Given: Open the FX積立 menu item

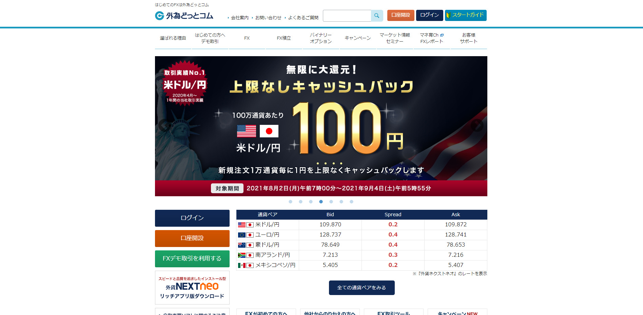Looking at the screenshot, I should 284,38.
